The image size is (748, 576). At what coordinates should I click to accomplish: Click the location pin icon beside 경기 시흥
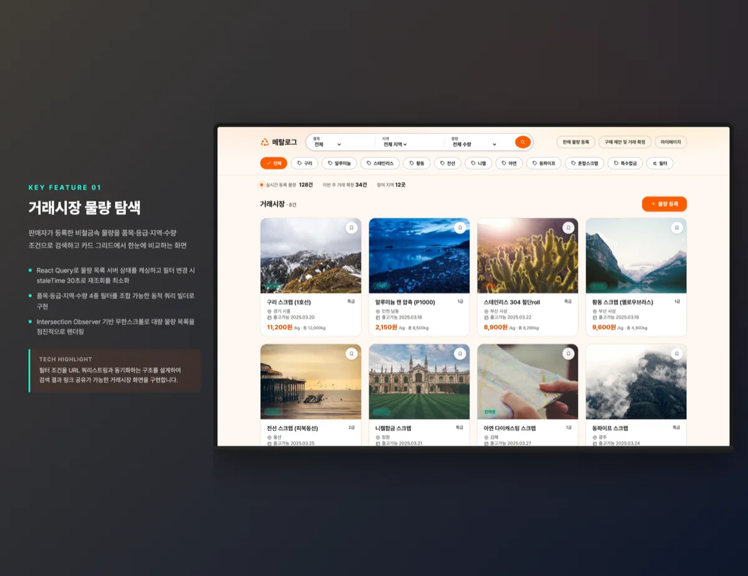[269, 311]
